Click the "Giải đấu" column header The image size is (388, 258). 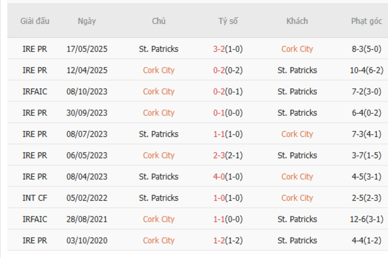click(35, 21)
